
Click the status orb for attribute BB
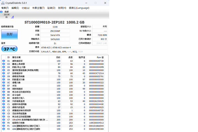(4, 92)
